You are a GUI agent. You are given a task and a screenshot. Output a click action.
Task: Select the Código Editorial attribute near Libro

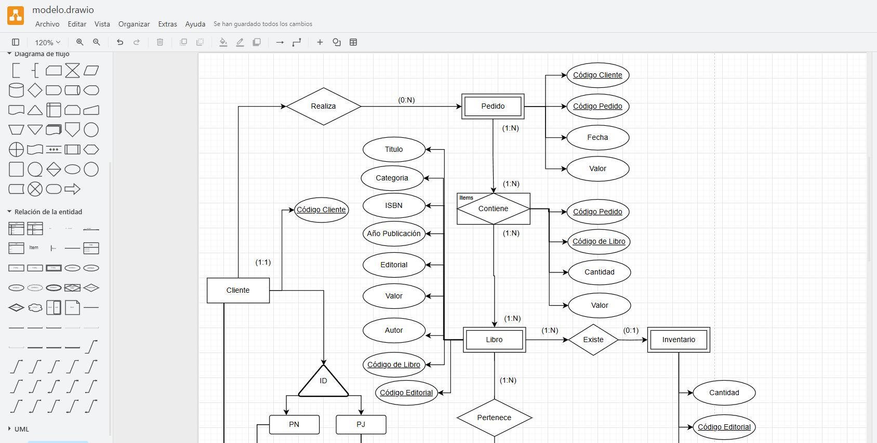coord(406,393)
